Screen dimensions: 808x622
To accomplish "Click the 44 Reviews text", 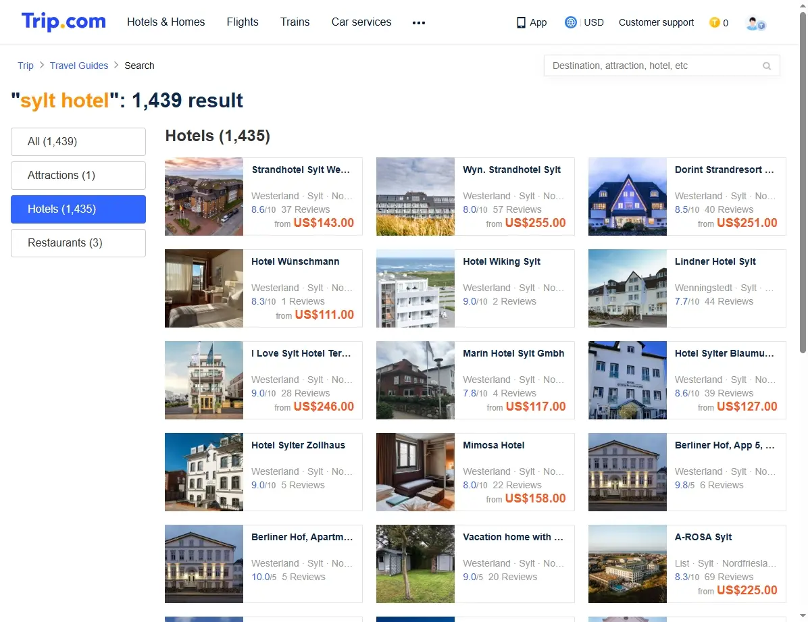I will pyautogui.click(x=729, y=301).
